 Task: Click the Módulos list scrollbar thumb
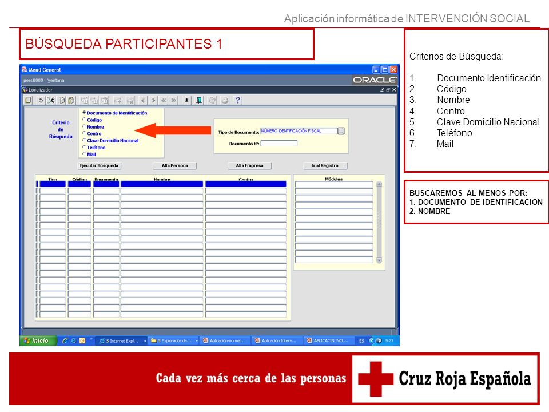click(379, 220)
